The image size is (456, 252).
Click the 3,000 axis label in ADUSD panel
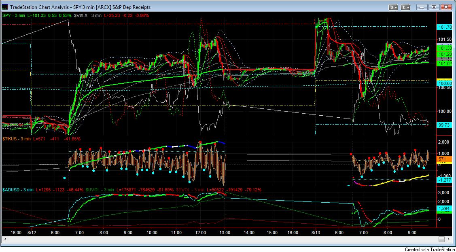(x=444, y=193)
